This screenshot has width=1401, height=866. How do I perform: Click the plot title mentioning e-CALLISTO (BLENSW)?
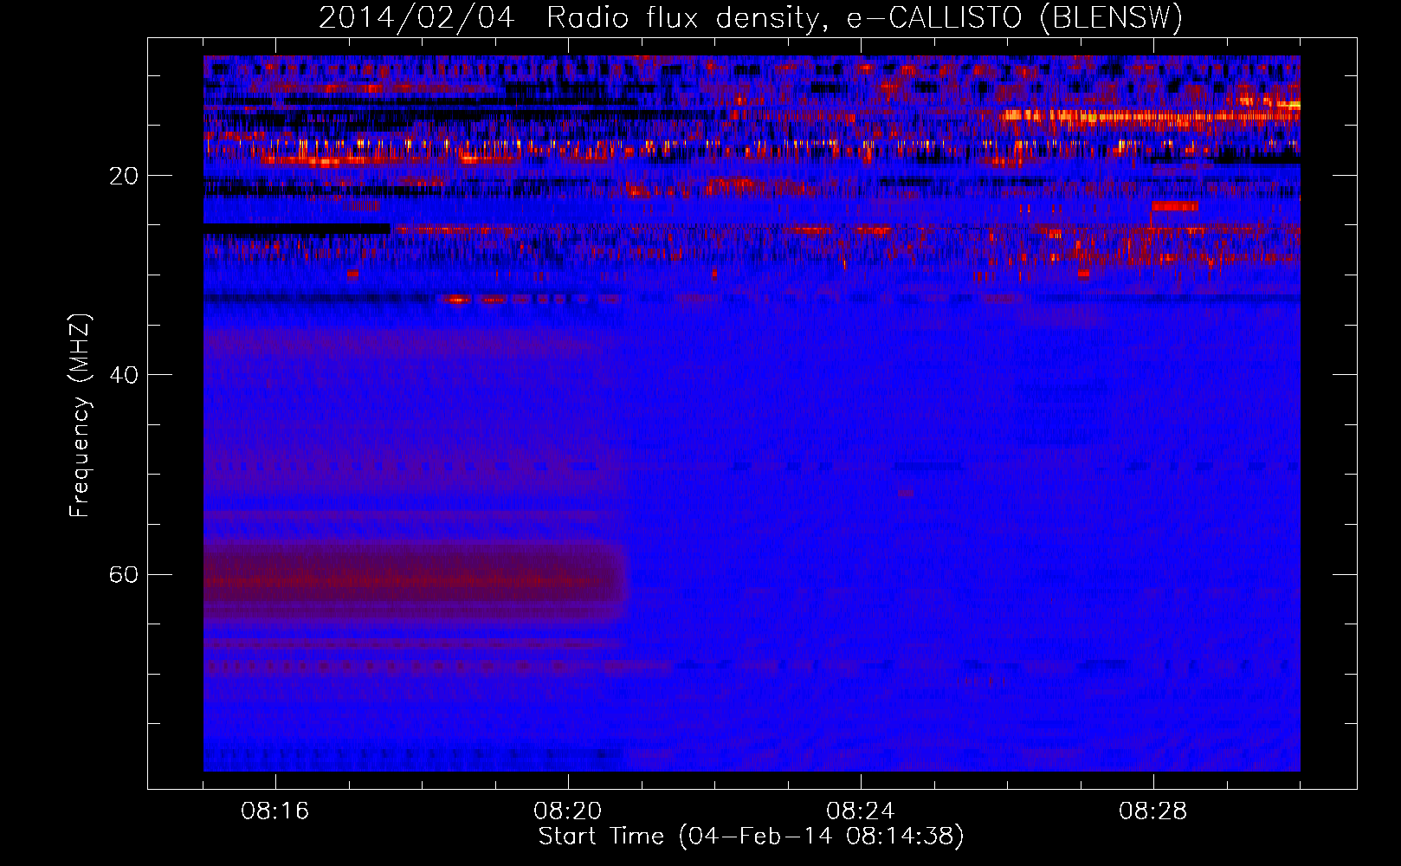(x=751, y=18)
